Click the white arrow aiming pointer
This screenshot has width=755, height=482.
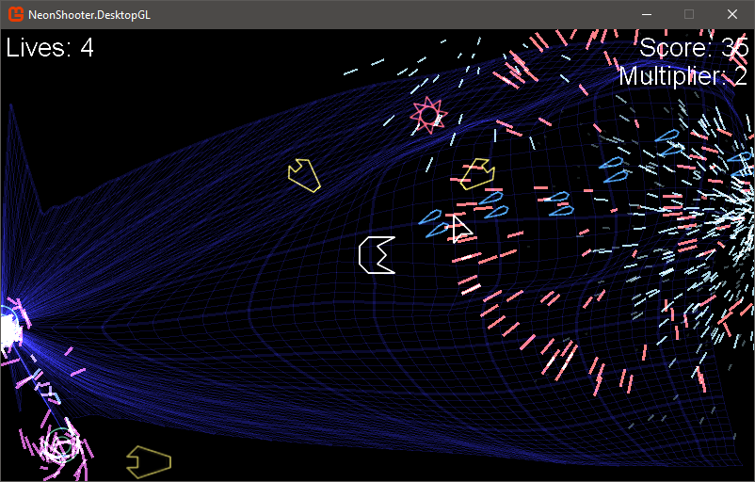click(x=460, y=228)
